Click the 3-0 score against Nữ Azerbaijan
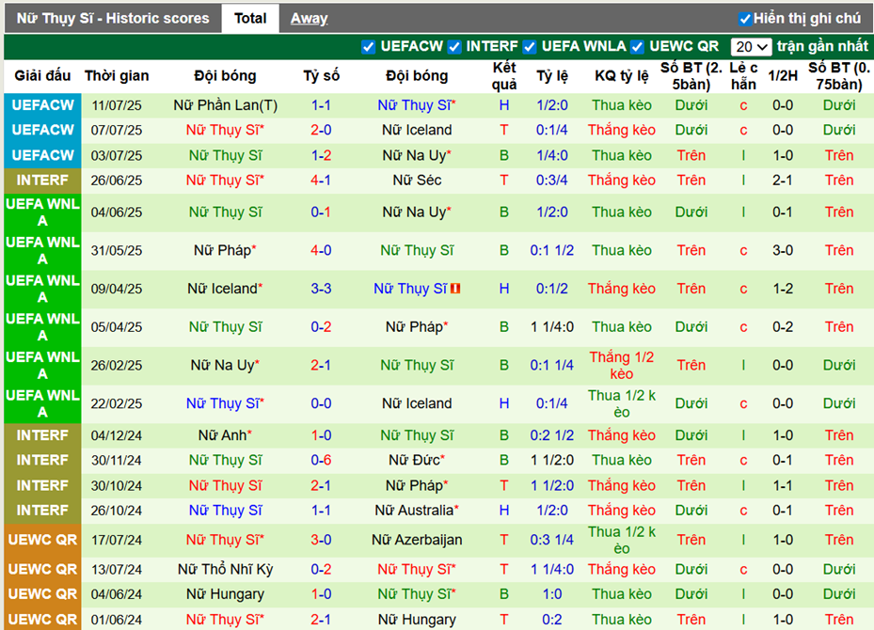The width and height of the screenshot is (874, 630). (x=321, y=540)
